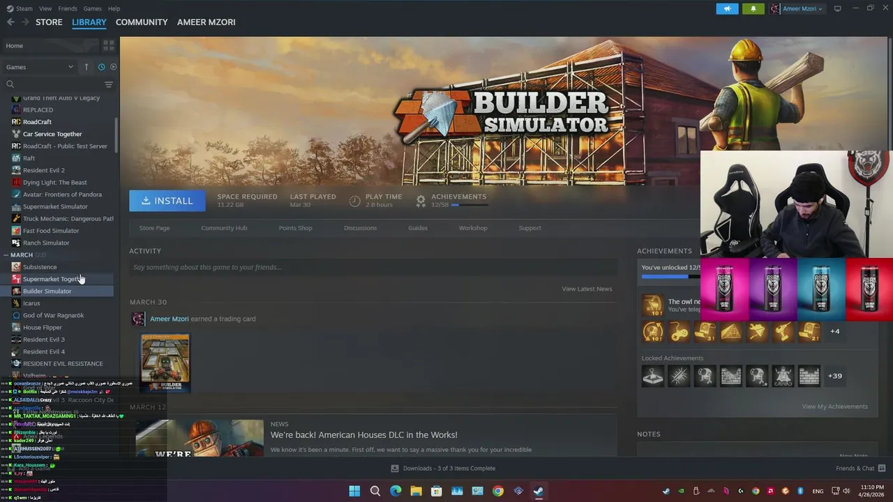Open Microsoft Edge from the taskbar
The image size is (893, 502).
coord(396,491)
